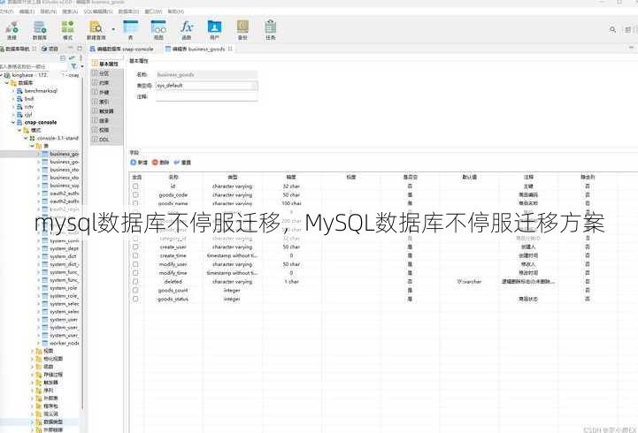Tick the checkbox for the create_time row
The image size is (638, 433).
pos(135,255)
